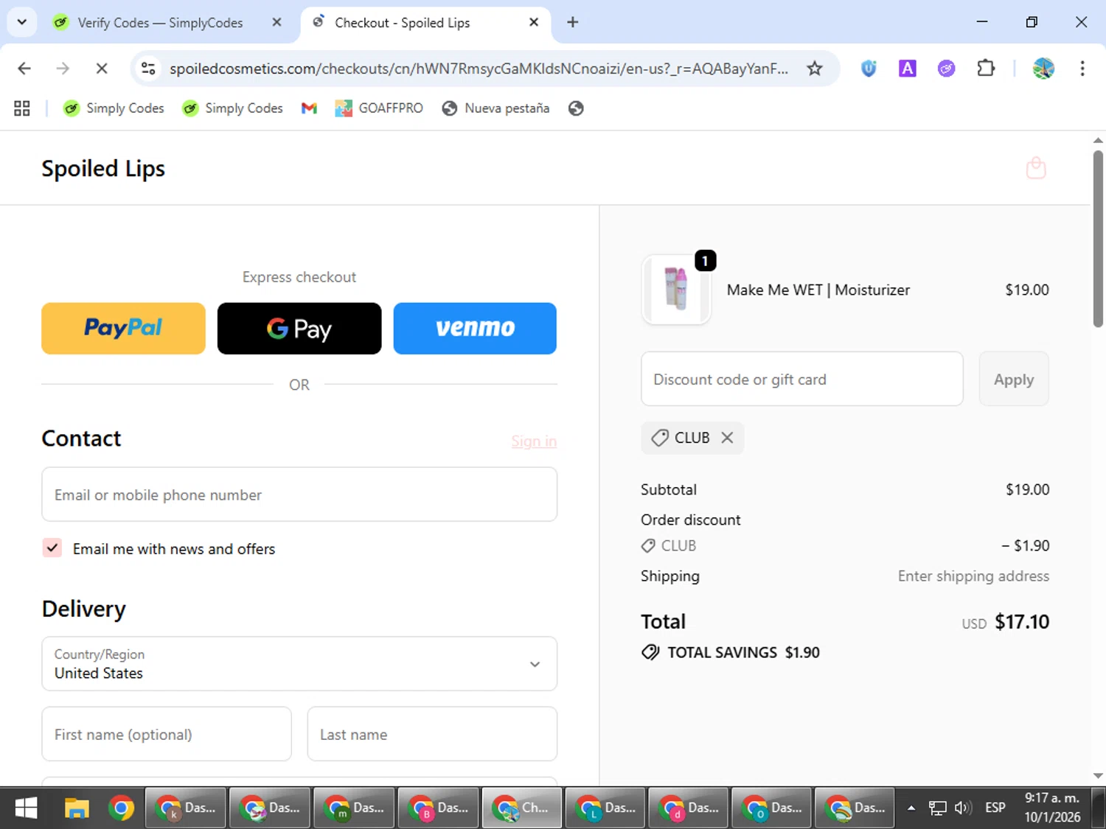This screenshot has width=1106, height=829.
Task: Pay with Google Pay
Action: coord(299,328)
